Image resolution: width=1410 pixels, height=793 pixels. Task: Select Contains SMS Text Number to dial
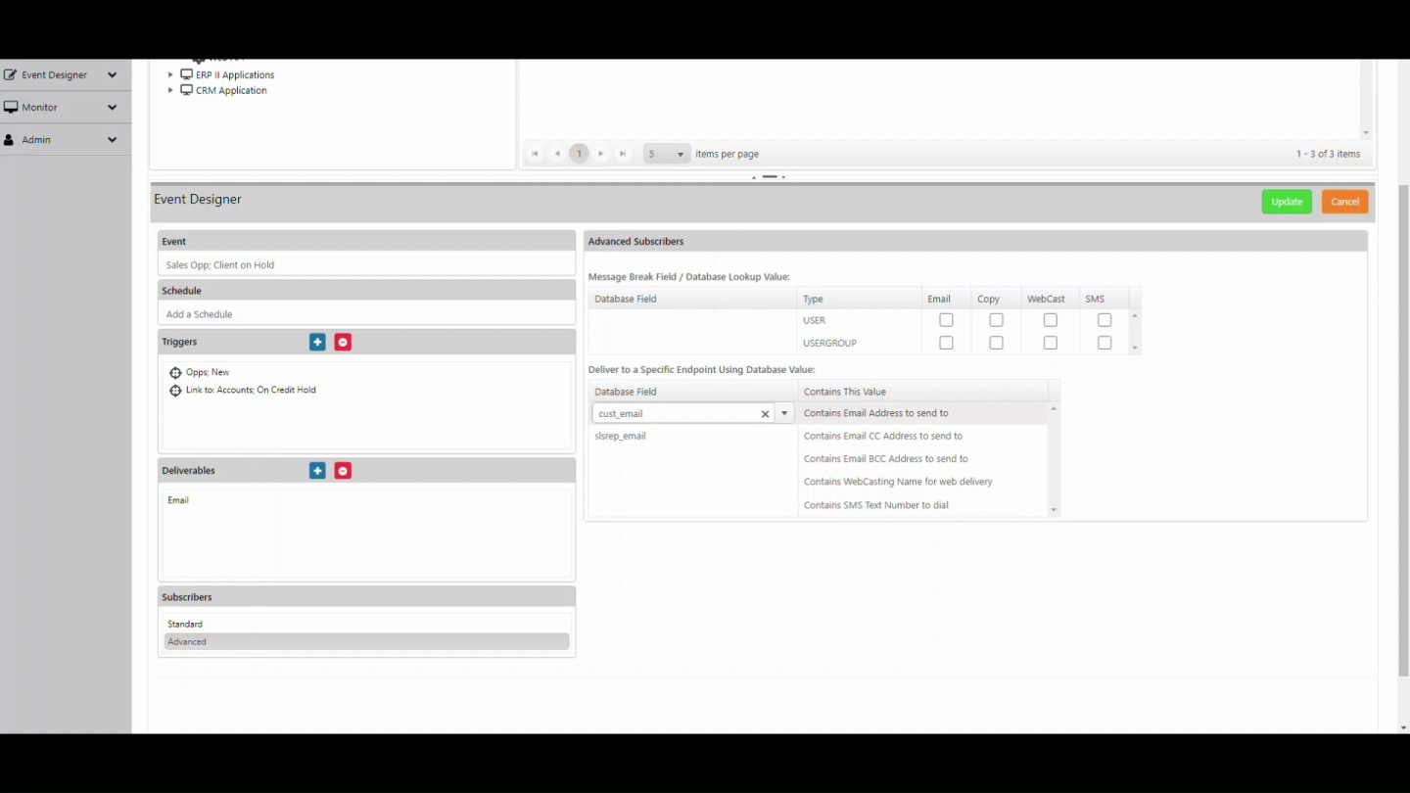875,505
